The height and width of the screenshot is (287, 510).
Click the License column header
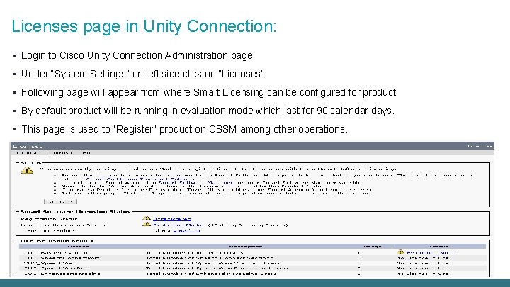(79, 247)
